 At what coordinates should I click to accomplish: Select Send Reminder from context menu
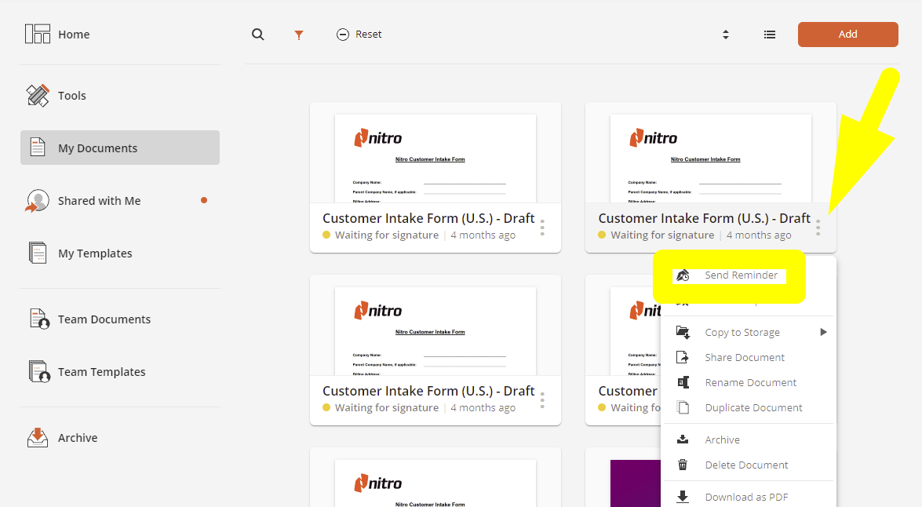pos(741,275)
